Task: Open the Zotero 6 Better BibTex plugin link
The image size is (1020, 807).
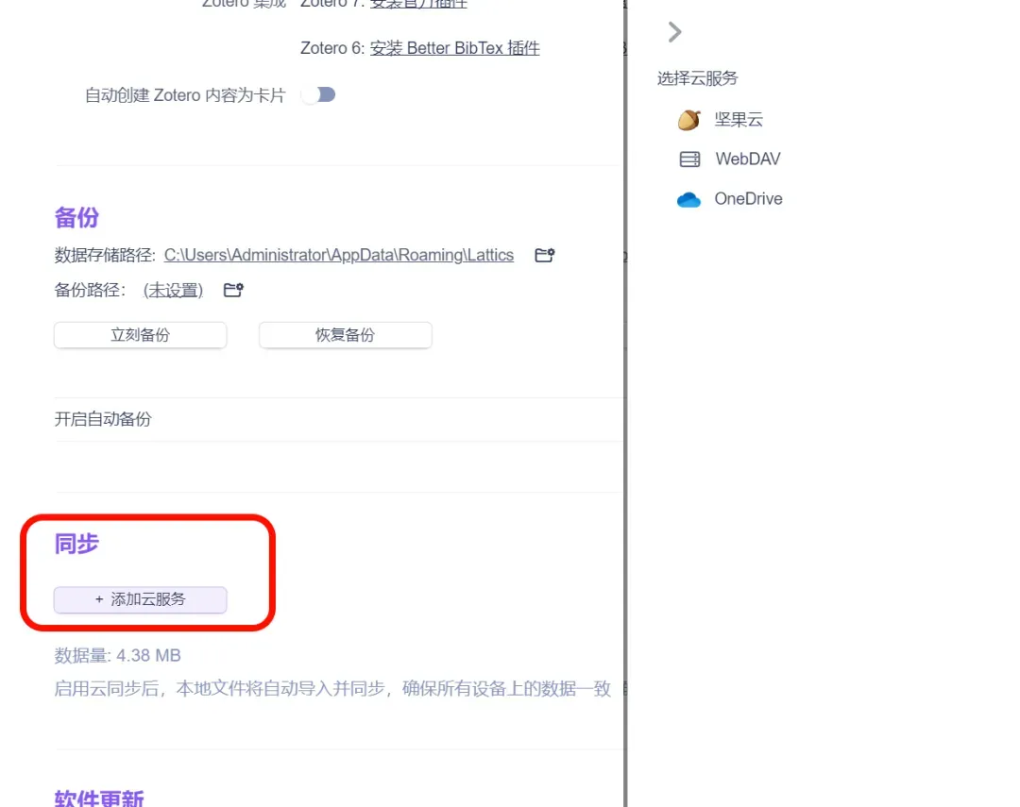Action: point(454,48)
